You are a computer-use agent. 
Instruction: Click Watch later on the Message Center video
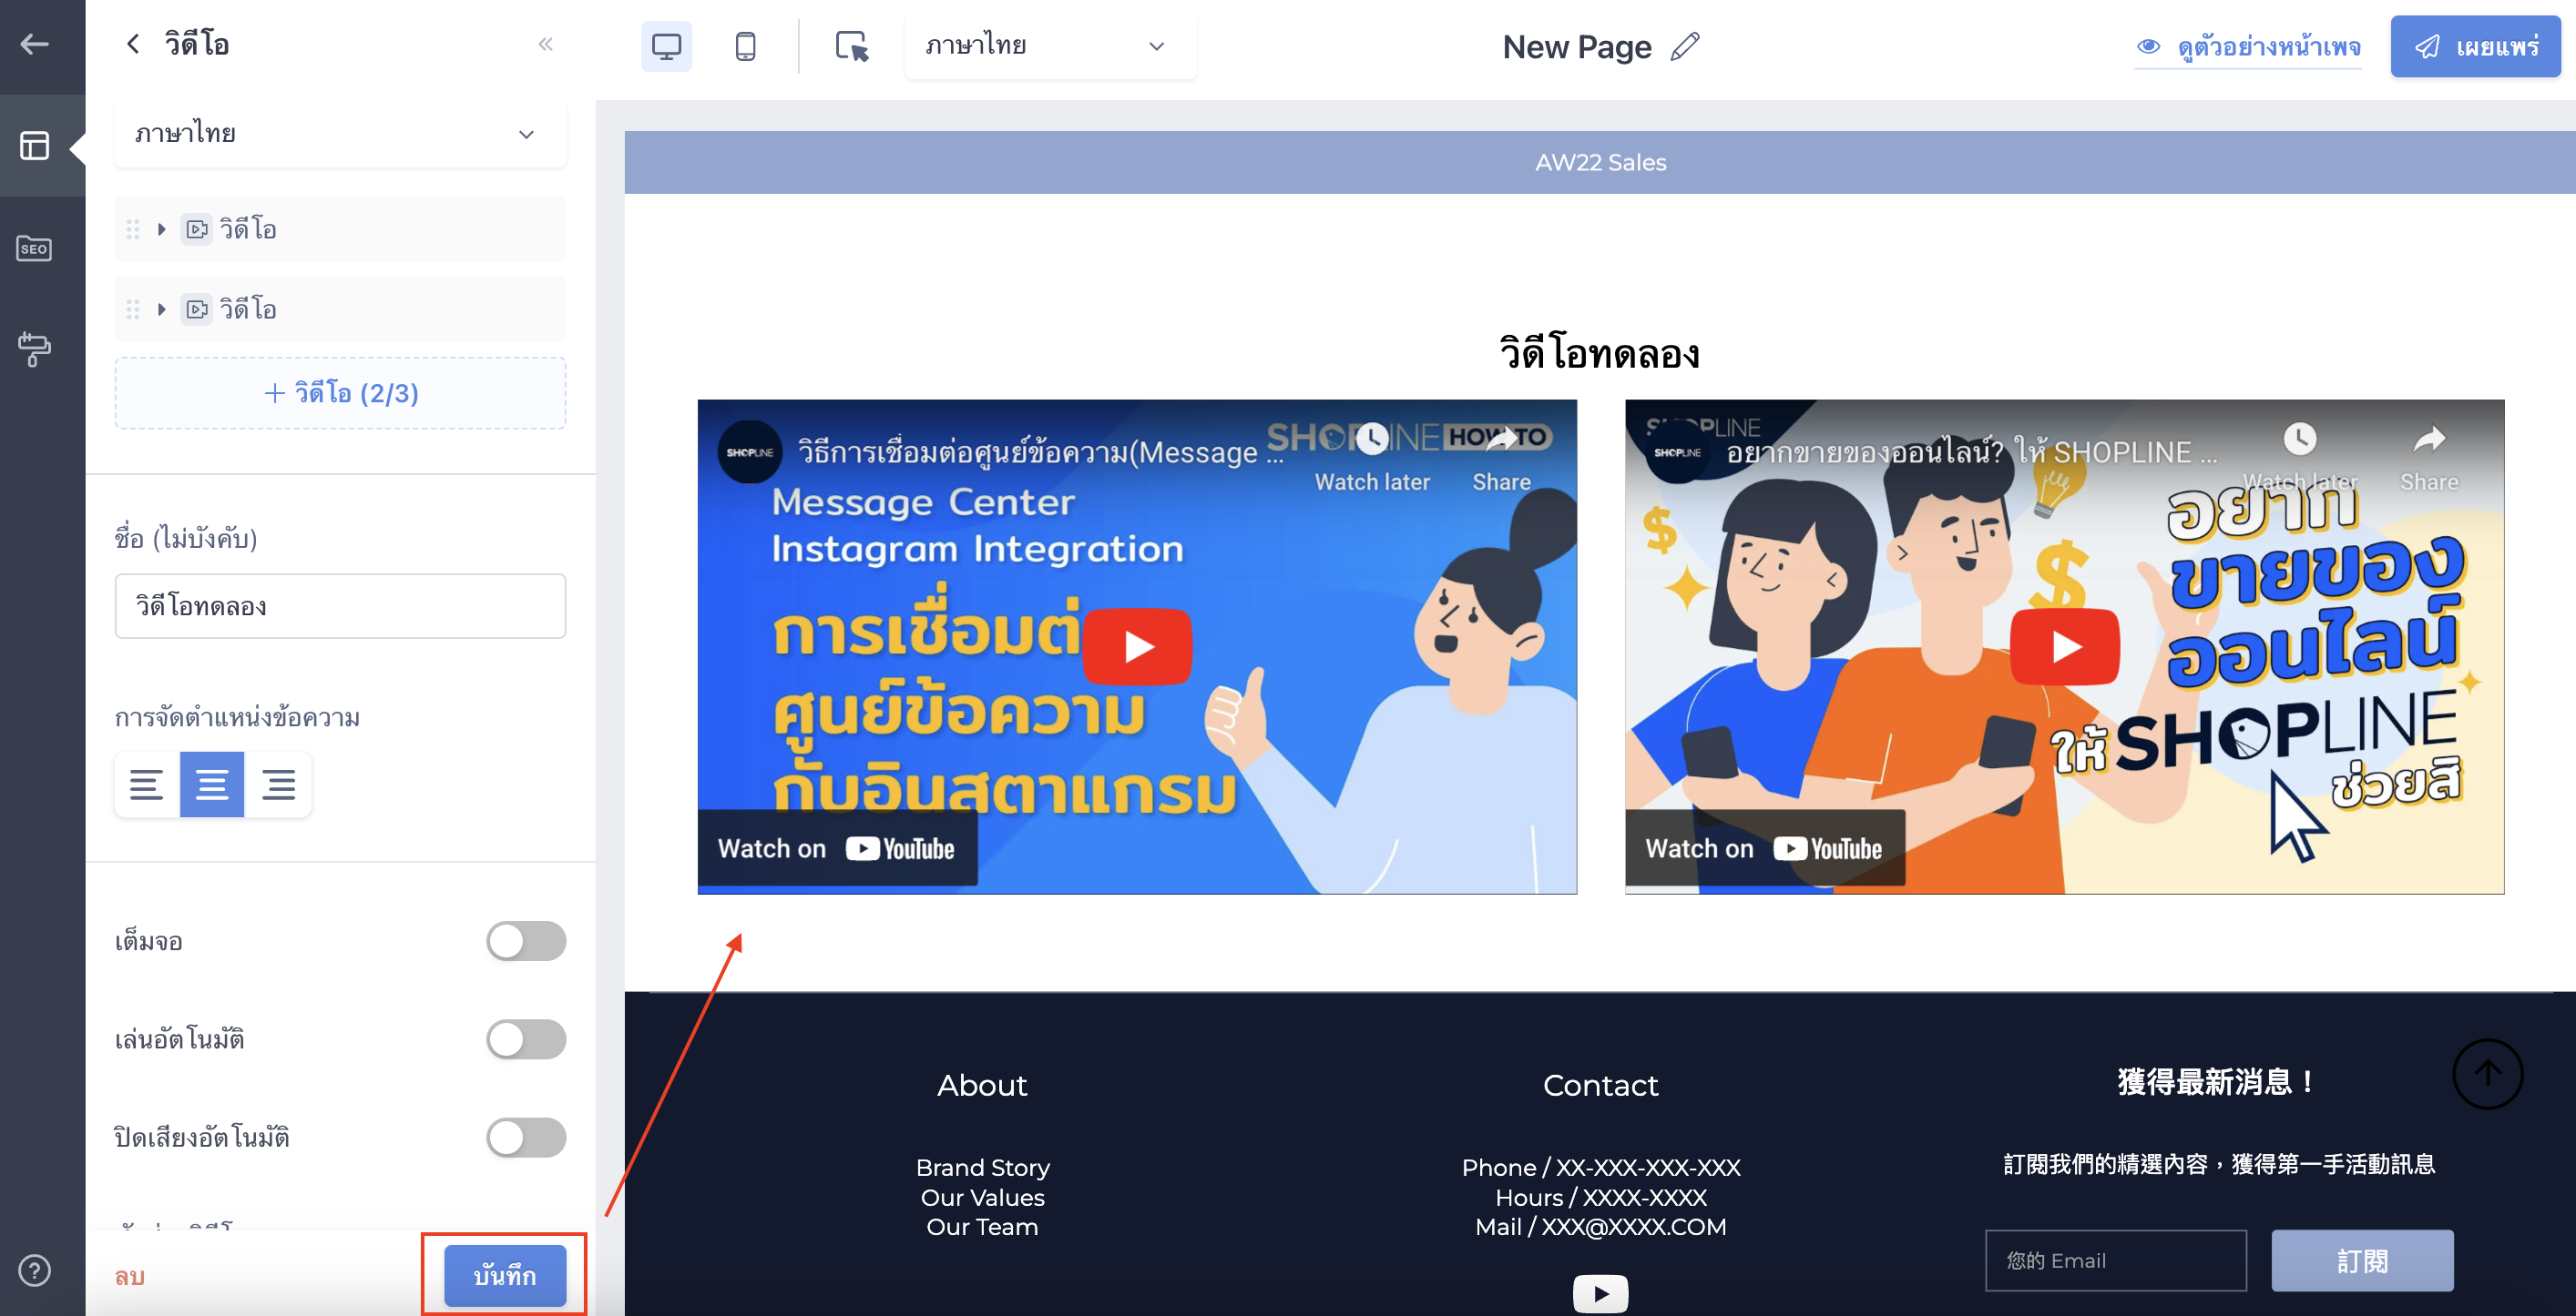coord(1372,456)
